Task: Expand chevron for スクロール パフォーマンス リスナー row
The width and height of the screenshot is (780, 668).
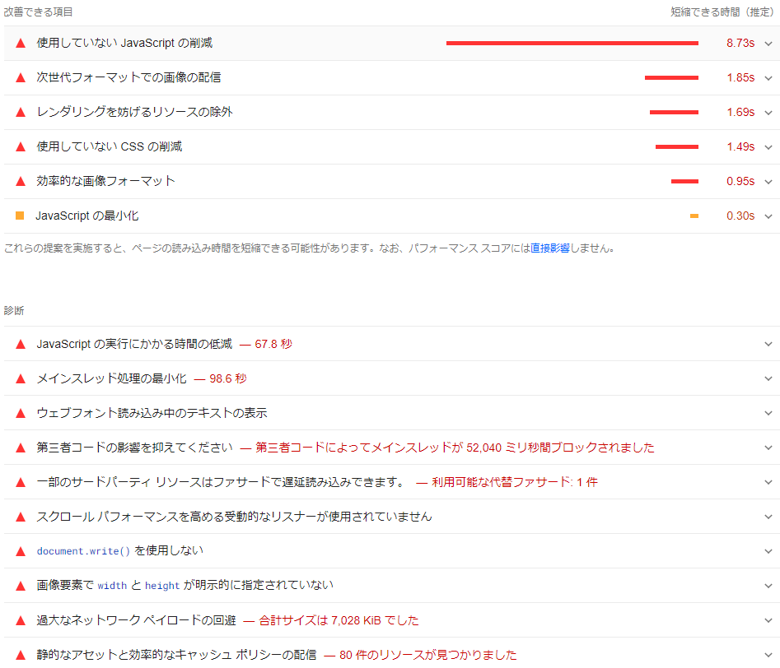Action: [768, 517]
